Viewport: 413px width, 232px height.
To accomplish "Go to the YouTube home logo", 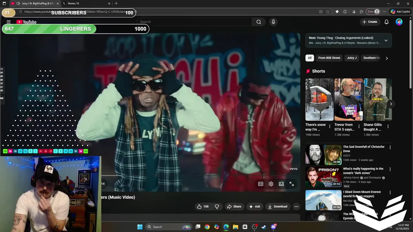I will [x=26, y=22].
